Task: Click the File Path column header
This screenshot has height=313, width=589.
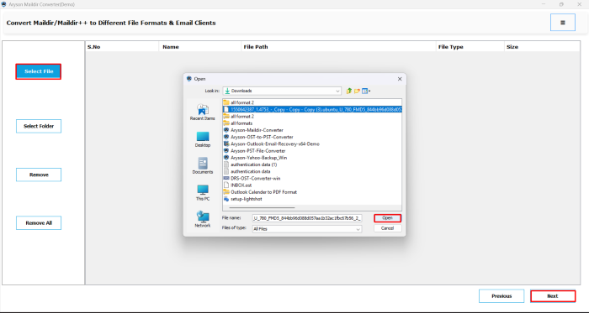Action: (x=338, y=47)
